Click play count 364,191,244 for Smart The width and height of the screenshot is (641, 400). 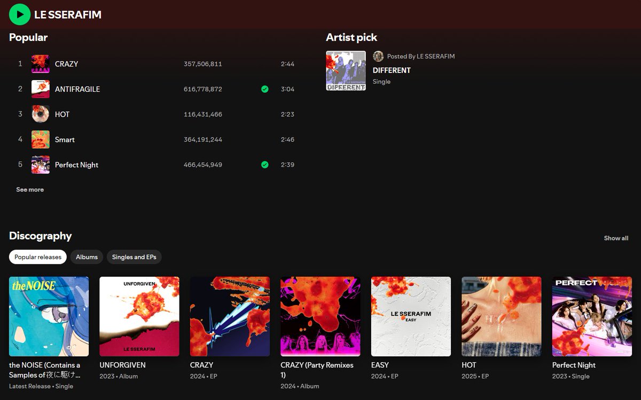tap(203, 140)
